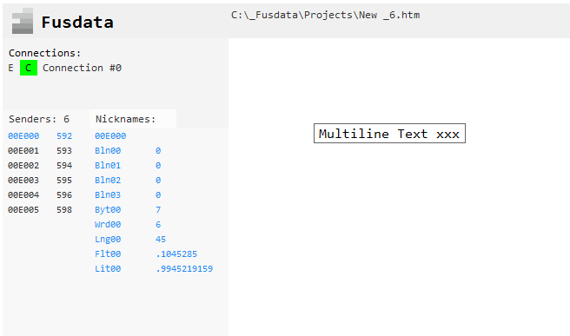570x336 pixels.
Task: Click into the Multiline Text xxx box
Action: (389, 134)
